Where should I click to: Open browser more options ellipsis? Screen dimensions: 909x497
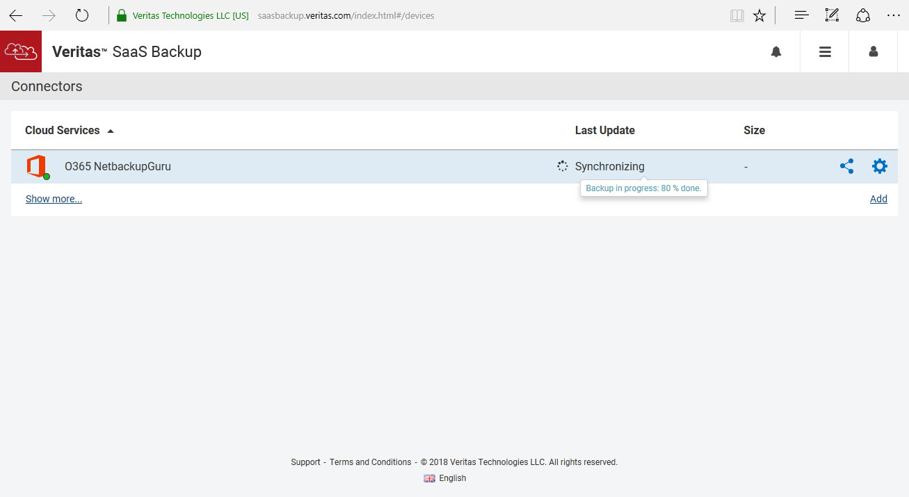pos(894,15)
